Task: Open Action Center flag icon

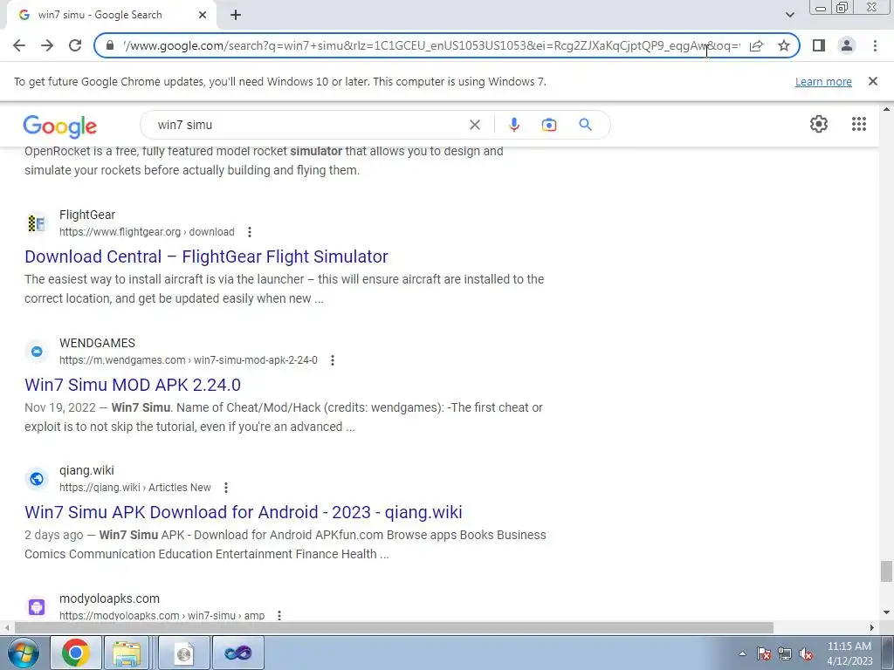Action: pyautogui.click(x=764, y=653)
